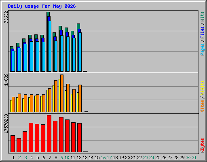Click the "Pages" legend label
The width and height of the screenshot is (207, 162).
pos(202,49)
